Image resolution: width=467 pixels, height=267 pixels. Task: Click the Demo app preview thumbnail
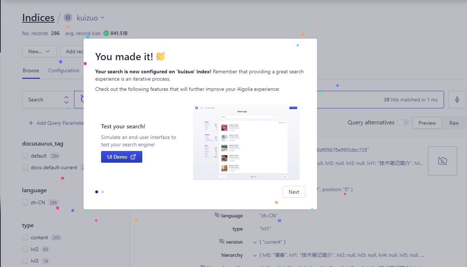point(246,142)
